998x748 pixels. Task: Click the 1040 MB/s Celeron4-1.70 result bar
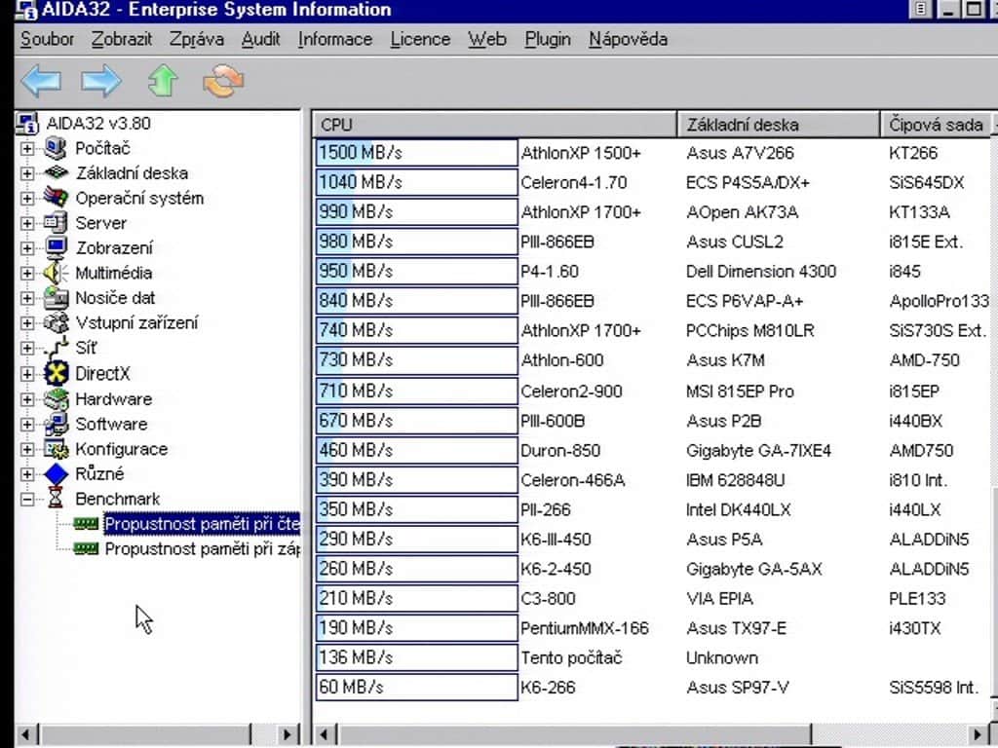coord(417,182)
